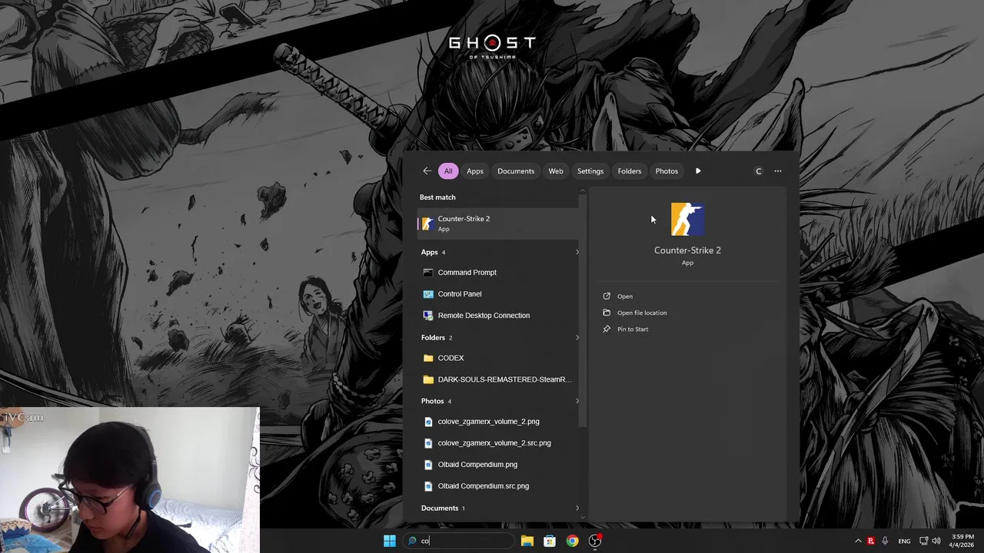Open Remote Desktop Connection app
This screenshot has height=553, width=984.
498,316
